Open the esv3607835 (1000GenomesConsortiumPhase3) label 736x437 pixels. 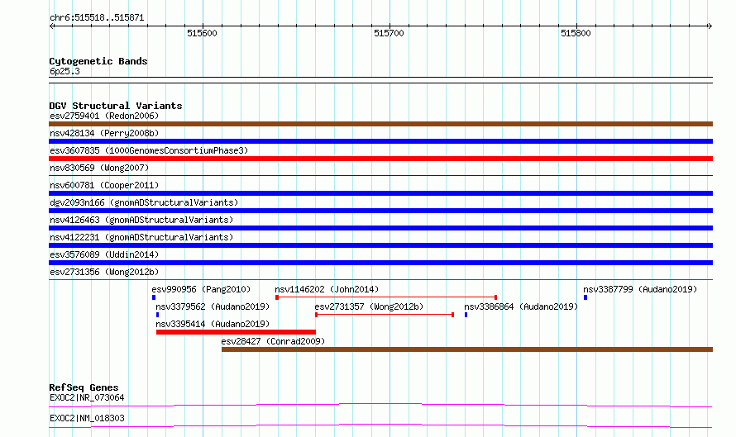tap(149, 150)
